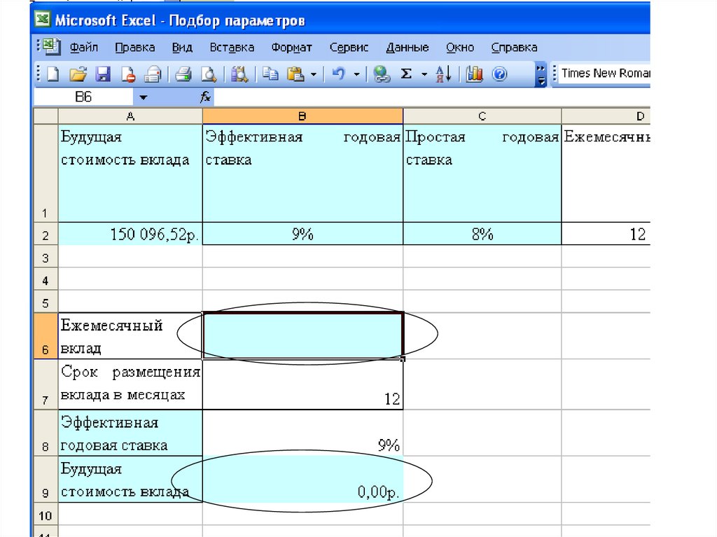Image resolution: width=717 pixels, height=537 pixels.
Task: Open the Формат menu
Action: tap(292, 48)
